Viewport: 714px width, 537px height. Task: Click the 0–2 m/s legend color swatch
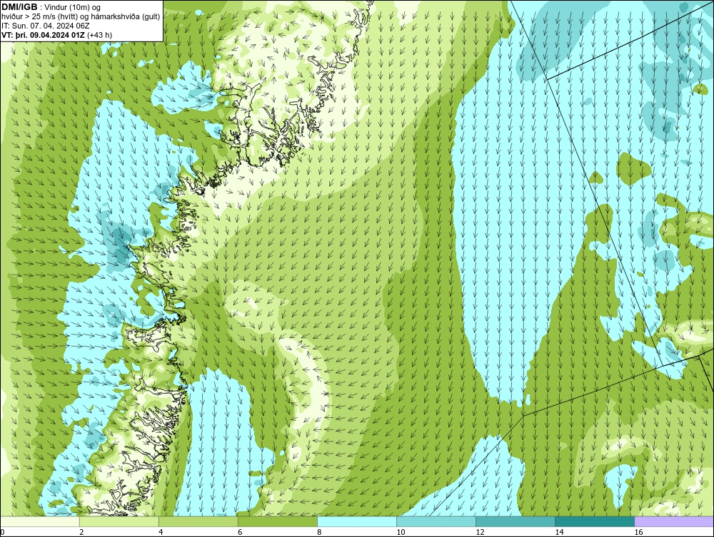pyautogui.click(x=40, y=521)
